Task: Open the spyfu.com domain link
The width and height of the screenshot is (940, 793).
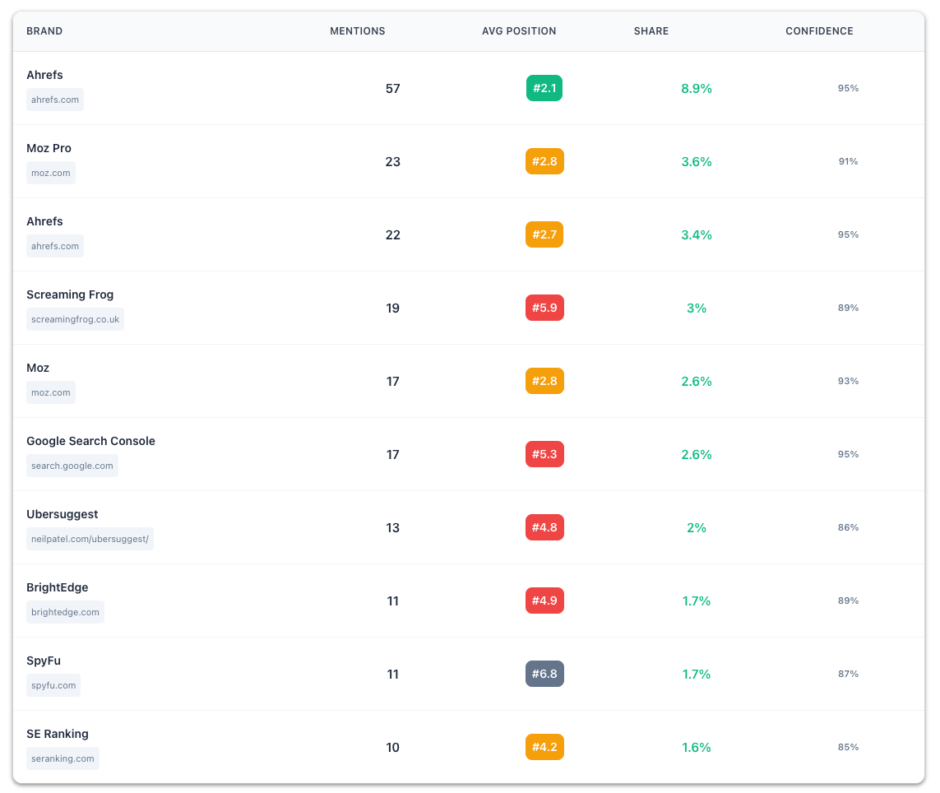Action: click(x=53, y=685)
